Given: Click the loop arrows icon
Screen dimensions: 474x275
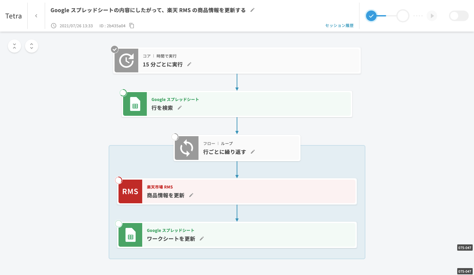Looking at the screenshot, I should 187,148.
